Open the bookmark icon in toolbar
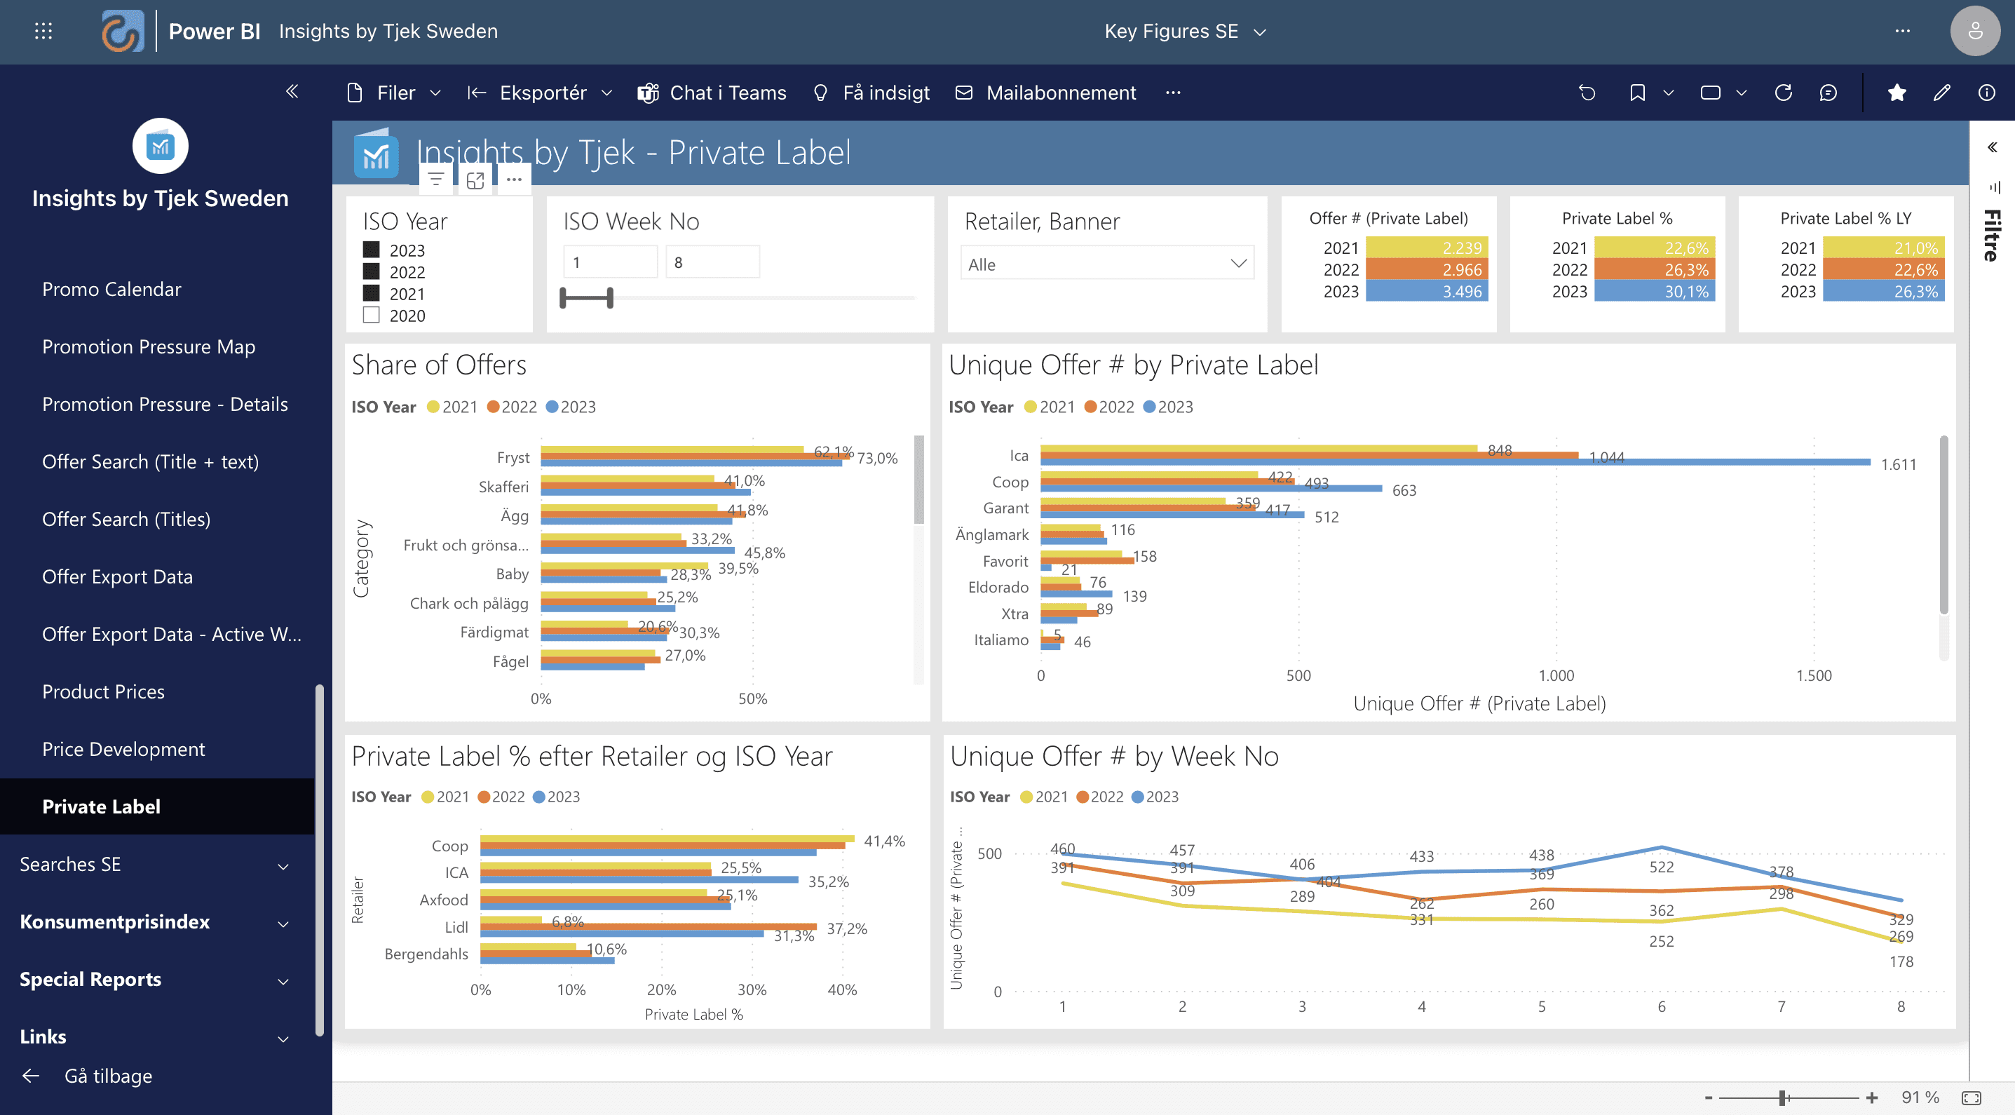The height and width of the screenshot is (1115, 2015). coord(1637,93)
